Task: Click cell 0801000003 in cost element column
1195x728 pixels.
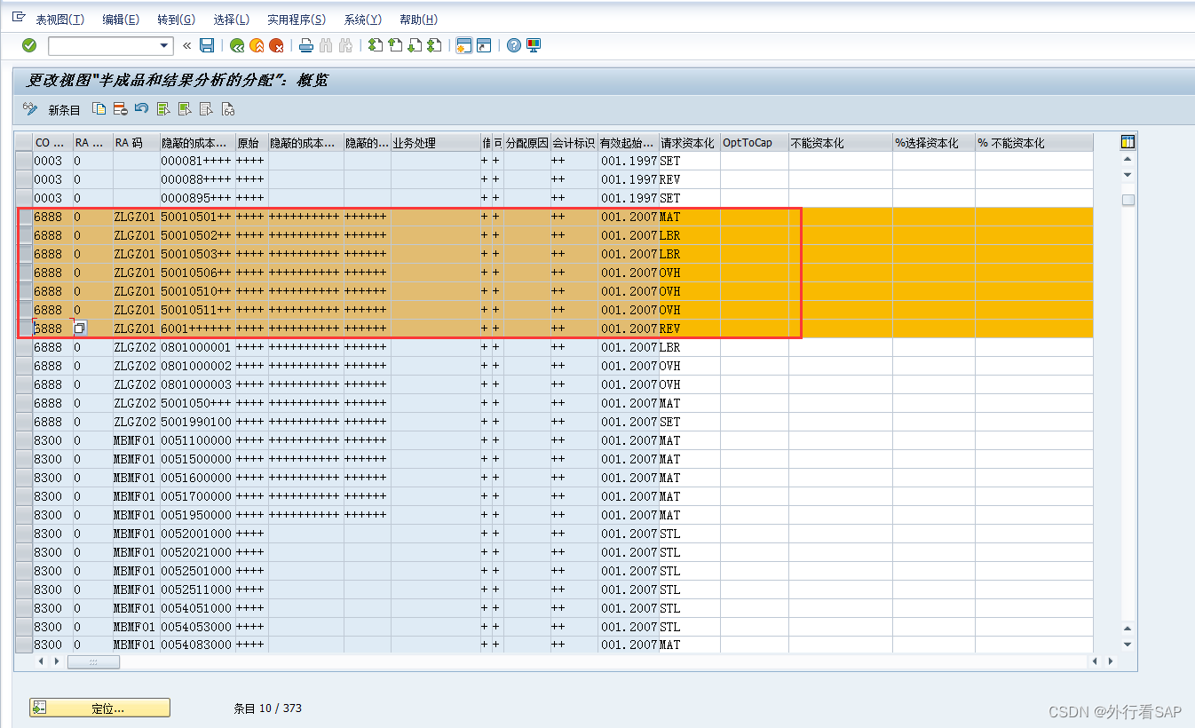Action: coord(197,384)
